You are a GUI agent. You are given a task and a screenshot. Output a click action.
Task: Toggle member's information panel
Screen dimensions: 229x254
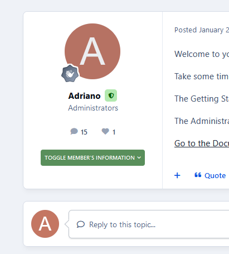click(x=92, y=157)
